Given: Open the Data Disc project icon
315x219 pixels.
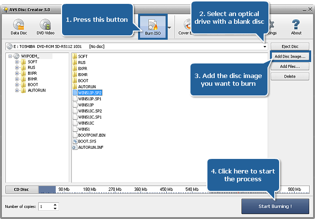Looking at the screenshot, I should [18, 25].
